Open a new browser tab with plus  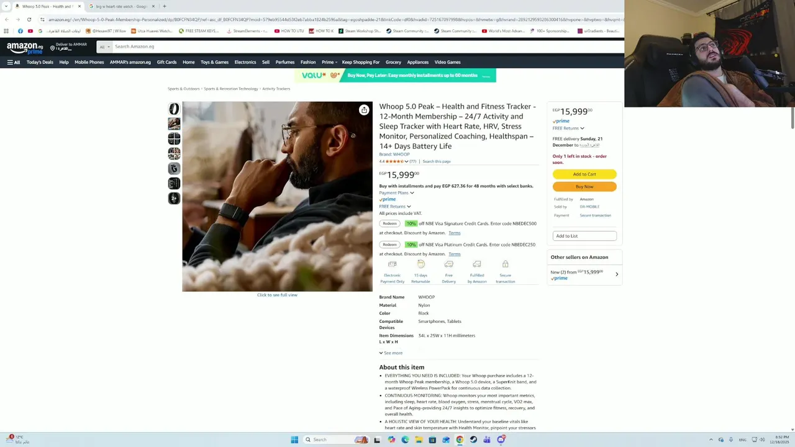[164, 6]
